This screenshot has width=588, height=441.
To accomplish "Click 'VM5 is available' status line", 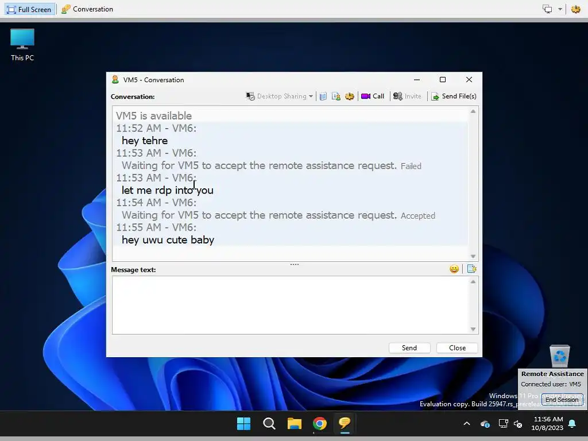I will [x=154, y=116].
